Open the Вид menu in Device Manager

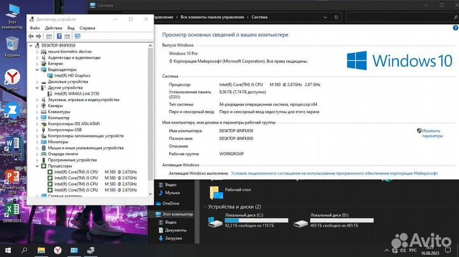[x=71, y=28]
